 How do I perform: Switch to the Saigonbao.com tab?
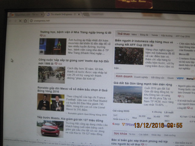(x=26, y=15)
